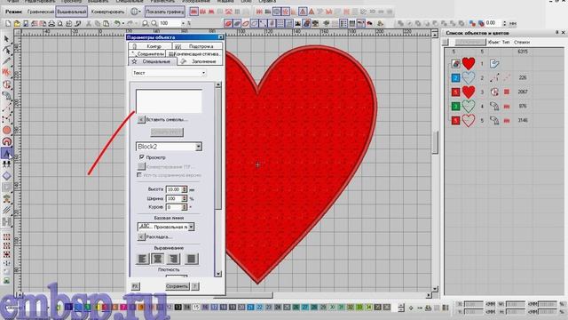Screen dimensions: 568x320
Task: Click the Undo arrow icon
Action: [117, 23]
